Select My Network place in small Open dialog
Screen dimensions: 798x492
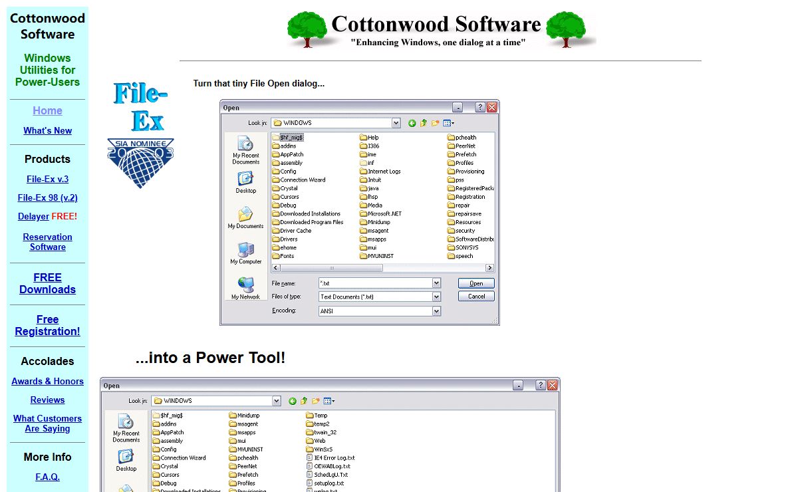[245, 289]
